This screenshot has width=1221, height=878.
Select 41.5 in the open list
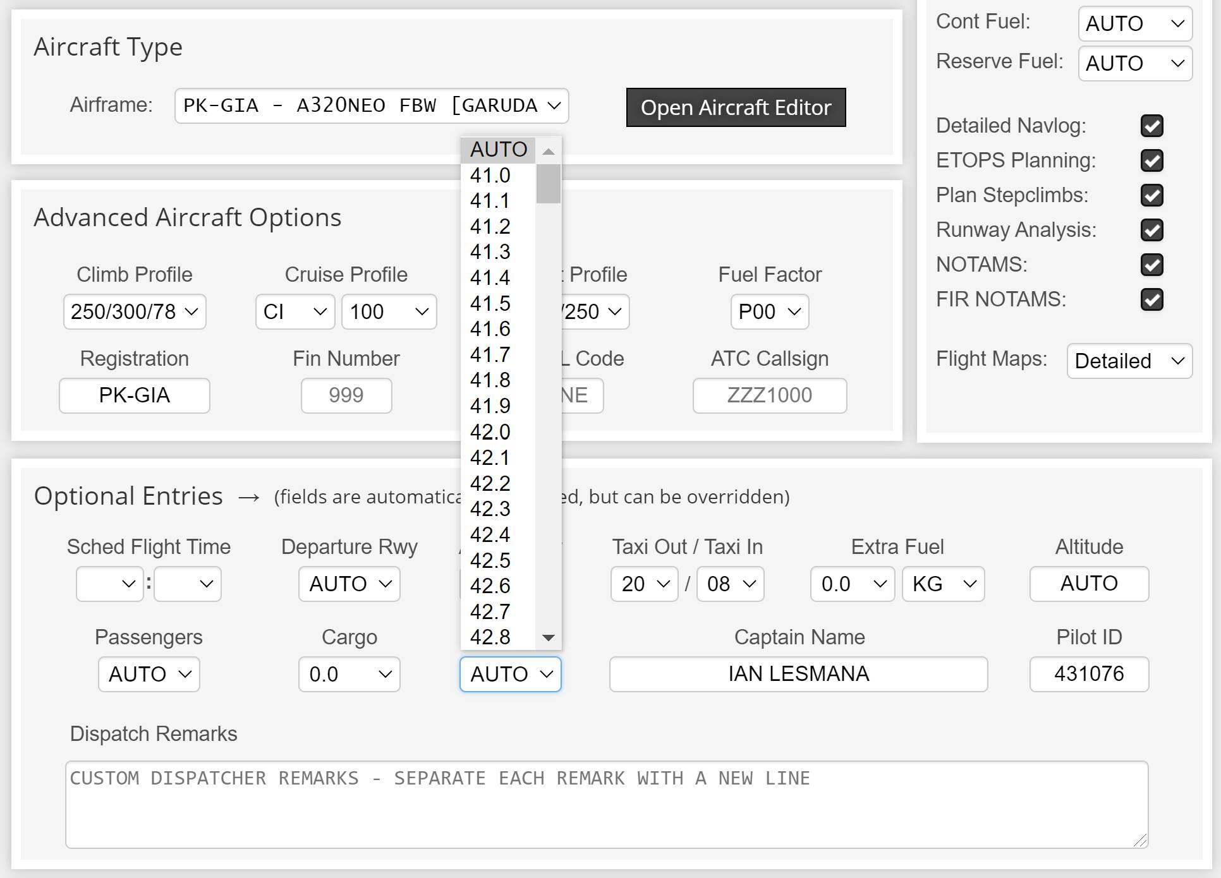click(x=490, y=303)
